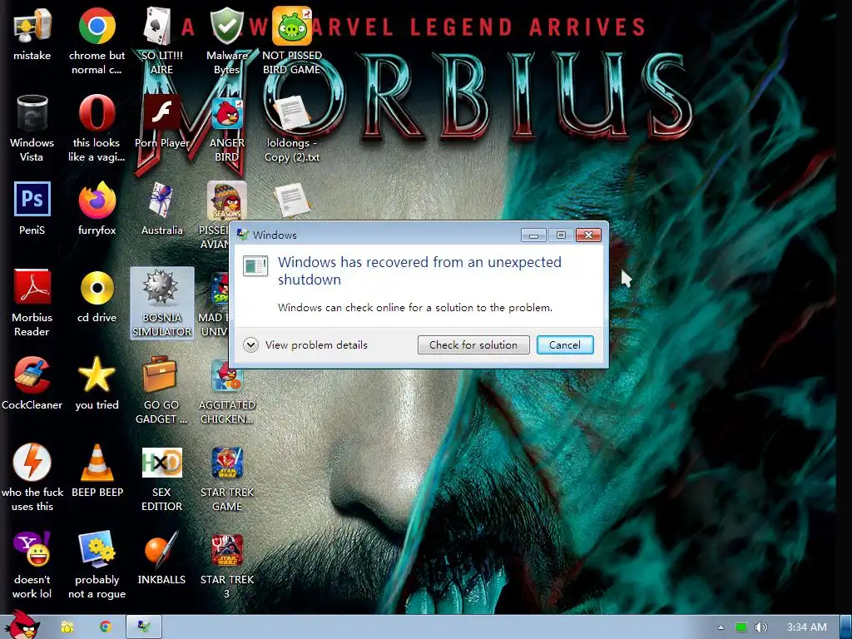The image size is (852, 639).
Task: Launch the 'INKBALLS' icon
Action: 162,549
